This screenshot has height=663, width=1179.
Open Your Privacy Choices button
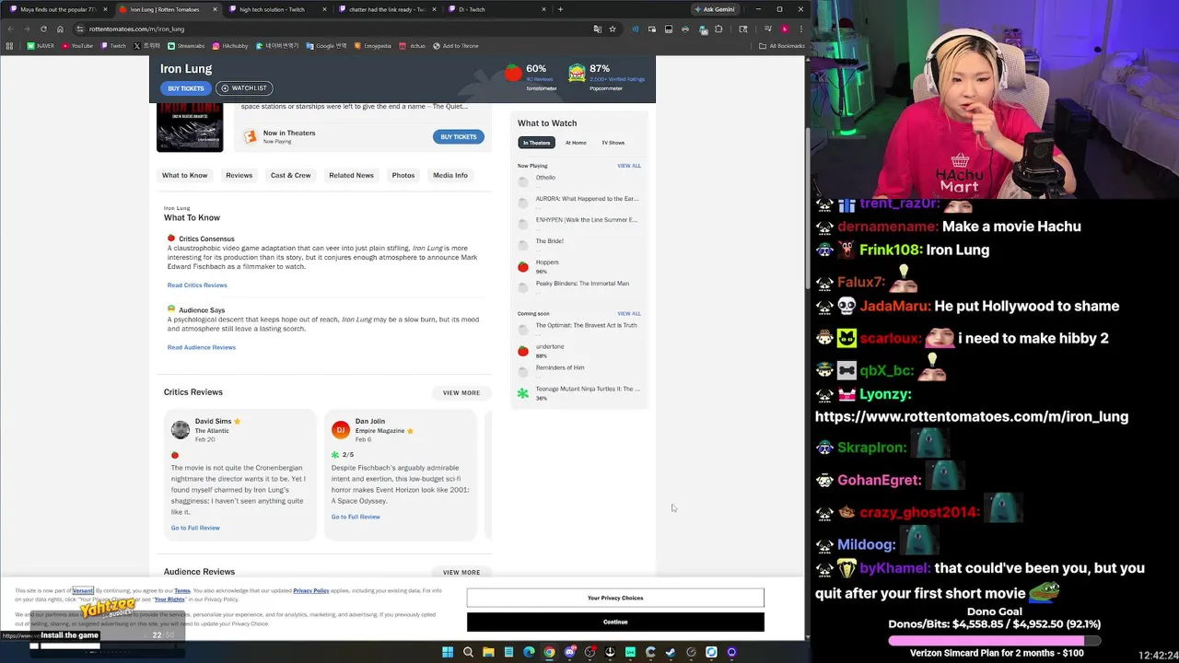click(x=615, y=599)
